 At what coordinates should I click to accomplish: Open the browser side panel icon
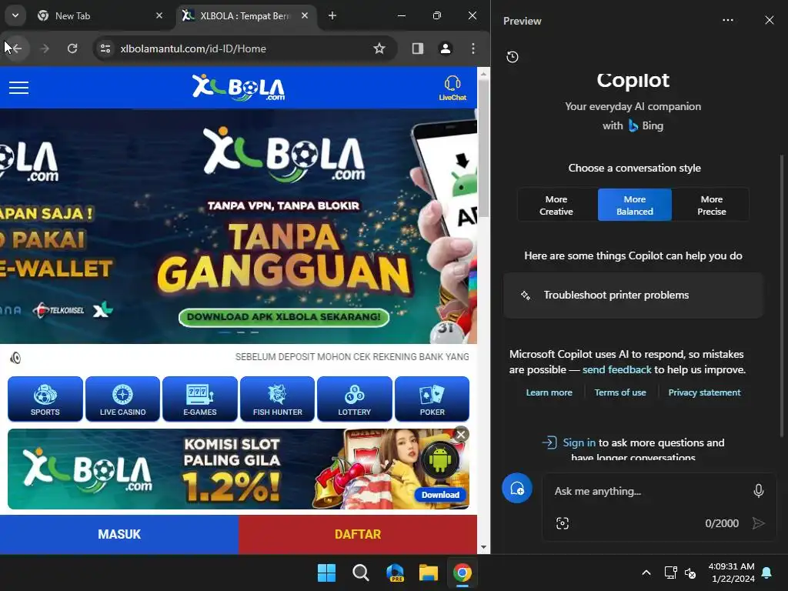click(418, 48)
